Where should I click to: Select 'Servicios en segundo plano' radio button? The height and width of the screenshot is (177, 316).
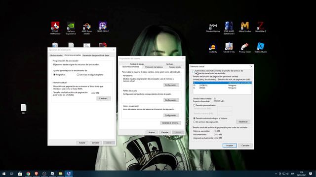click(x=78, y=75)
